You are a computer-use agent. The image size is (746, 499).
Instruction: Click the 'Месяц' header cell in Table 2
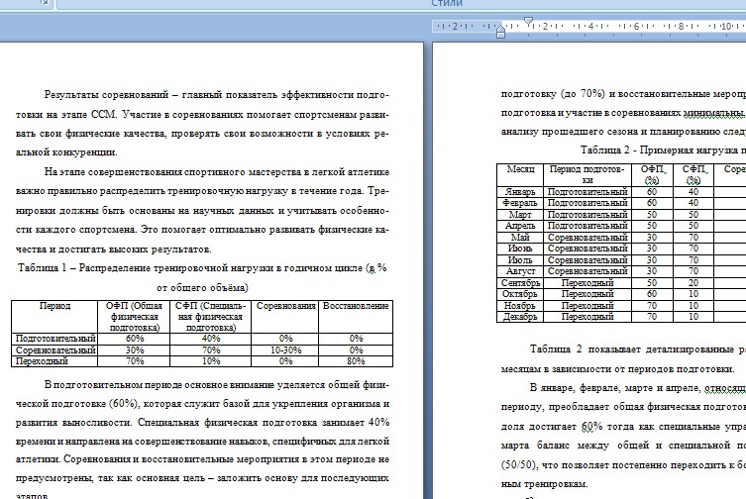tap(520, 174)
